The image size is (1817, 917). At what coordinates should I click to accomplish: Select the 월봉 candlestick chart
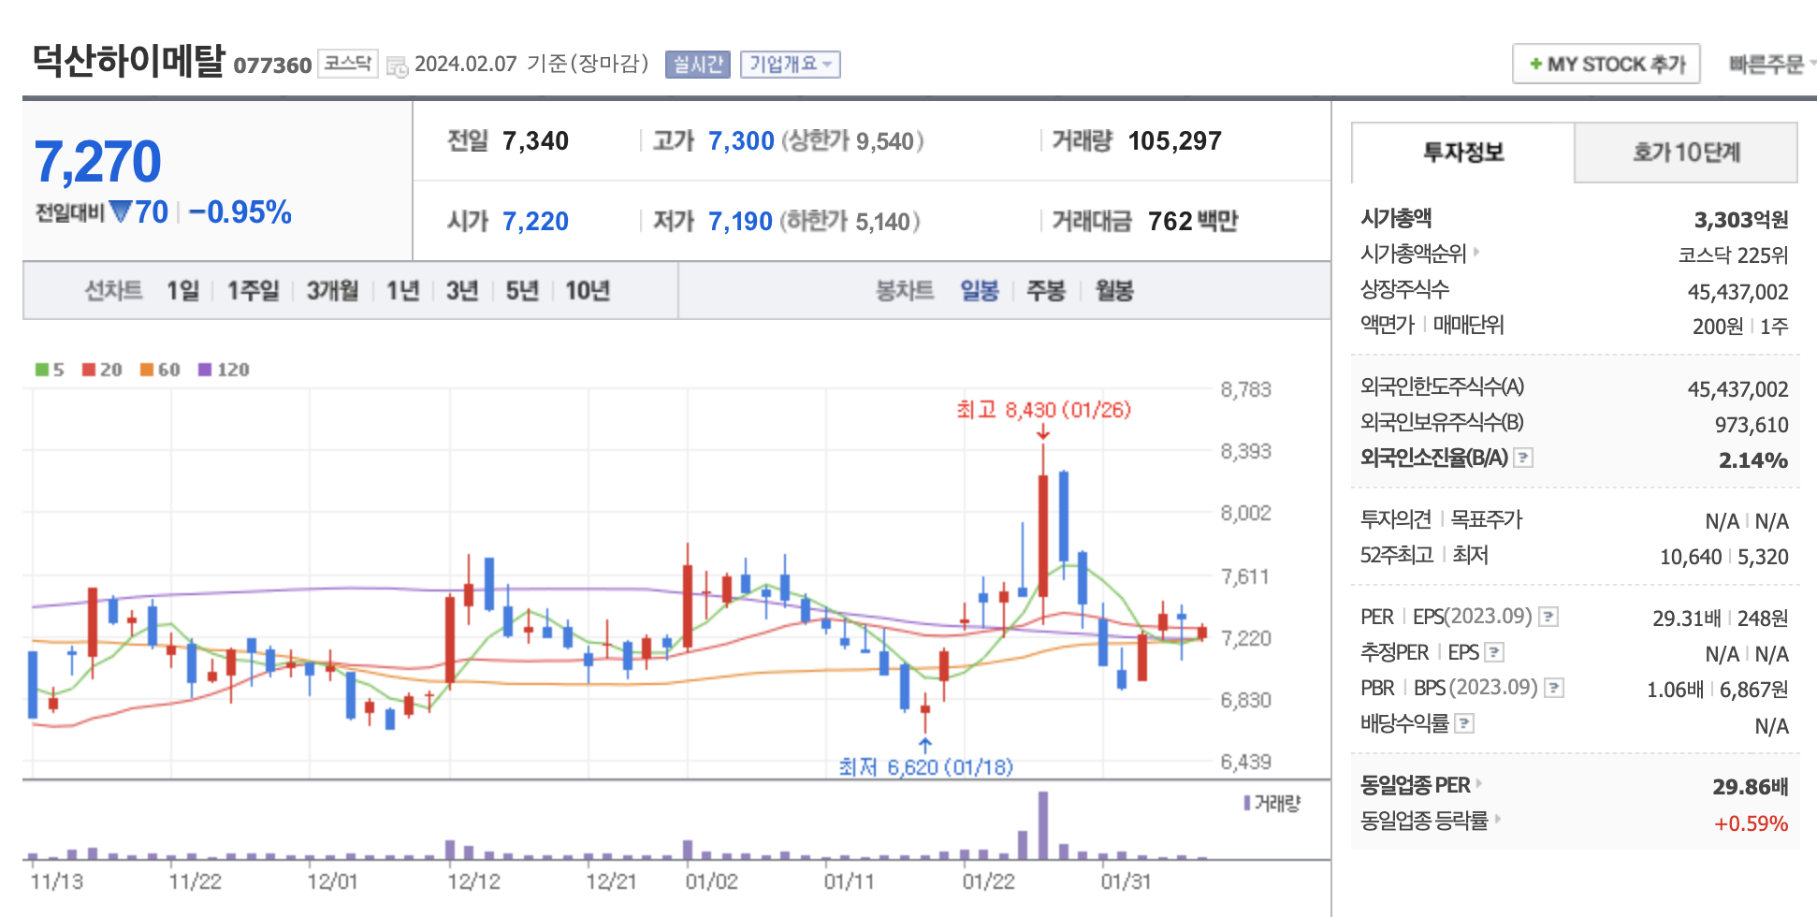tap(1114, 291)
